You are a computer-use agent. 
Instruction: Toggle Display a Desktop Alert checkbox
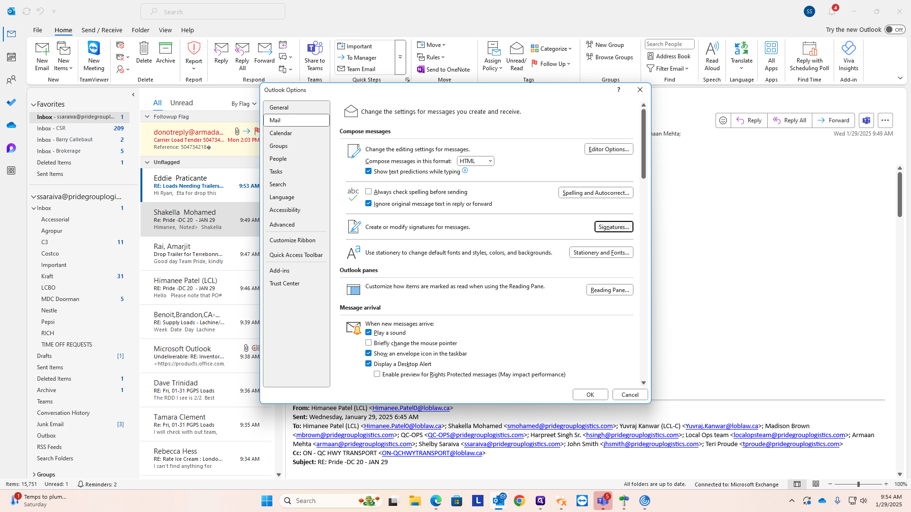[x=369, y=364]
